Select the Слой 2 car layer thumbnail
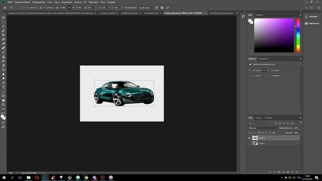 (255, 138)
